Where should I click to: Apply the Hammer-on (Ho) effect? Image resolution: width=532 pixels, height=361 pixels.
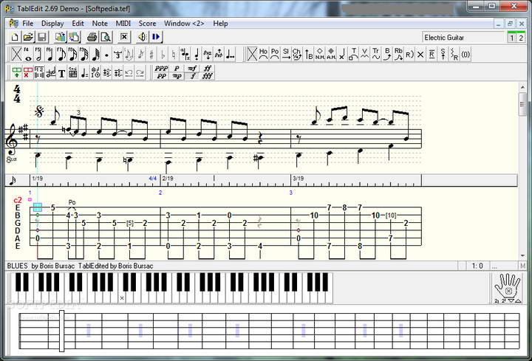point(263,54)
